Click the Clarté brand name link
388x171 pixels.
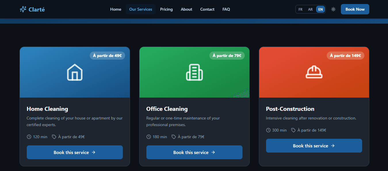(37, 9)
